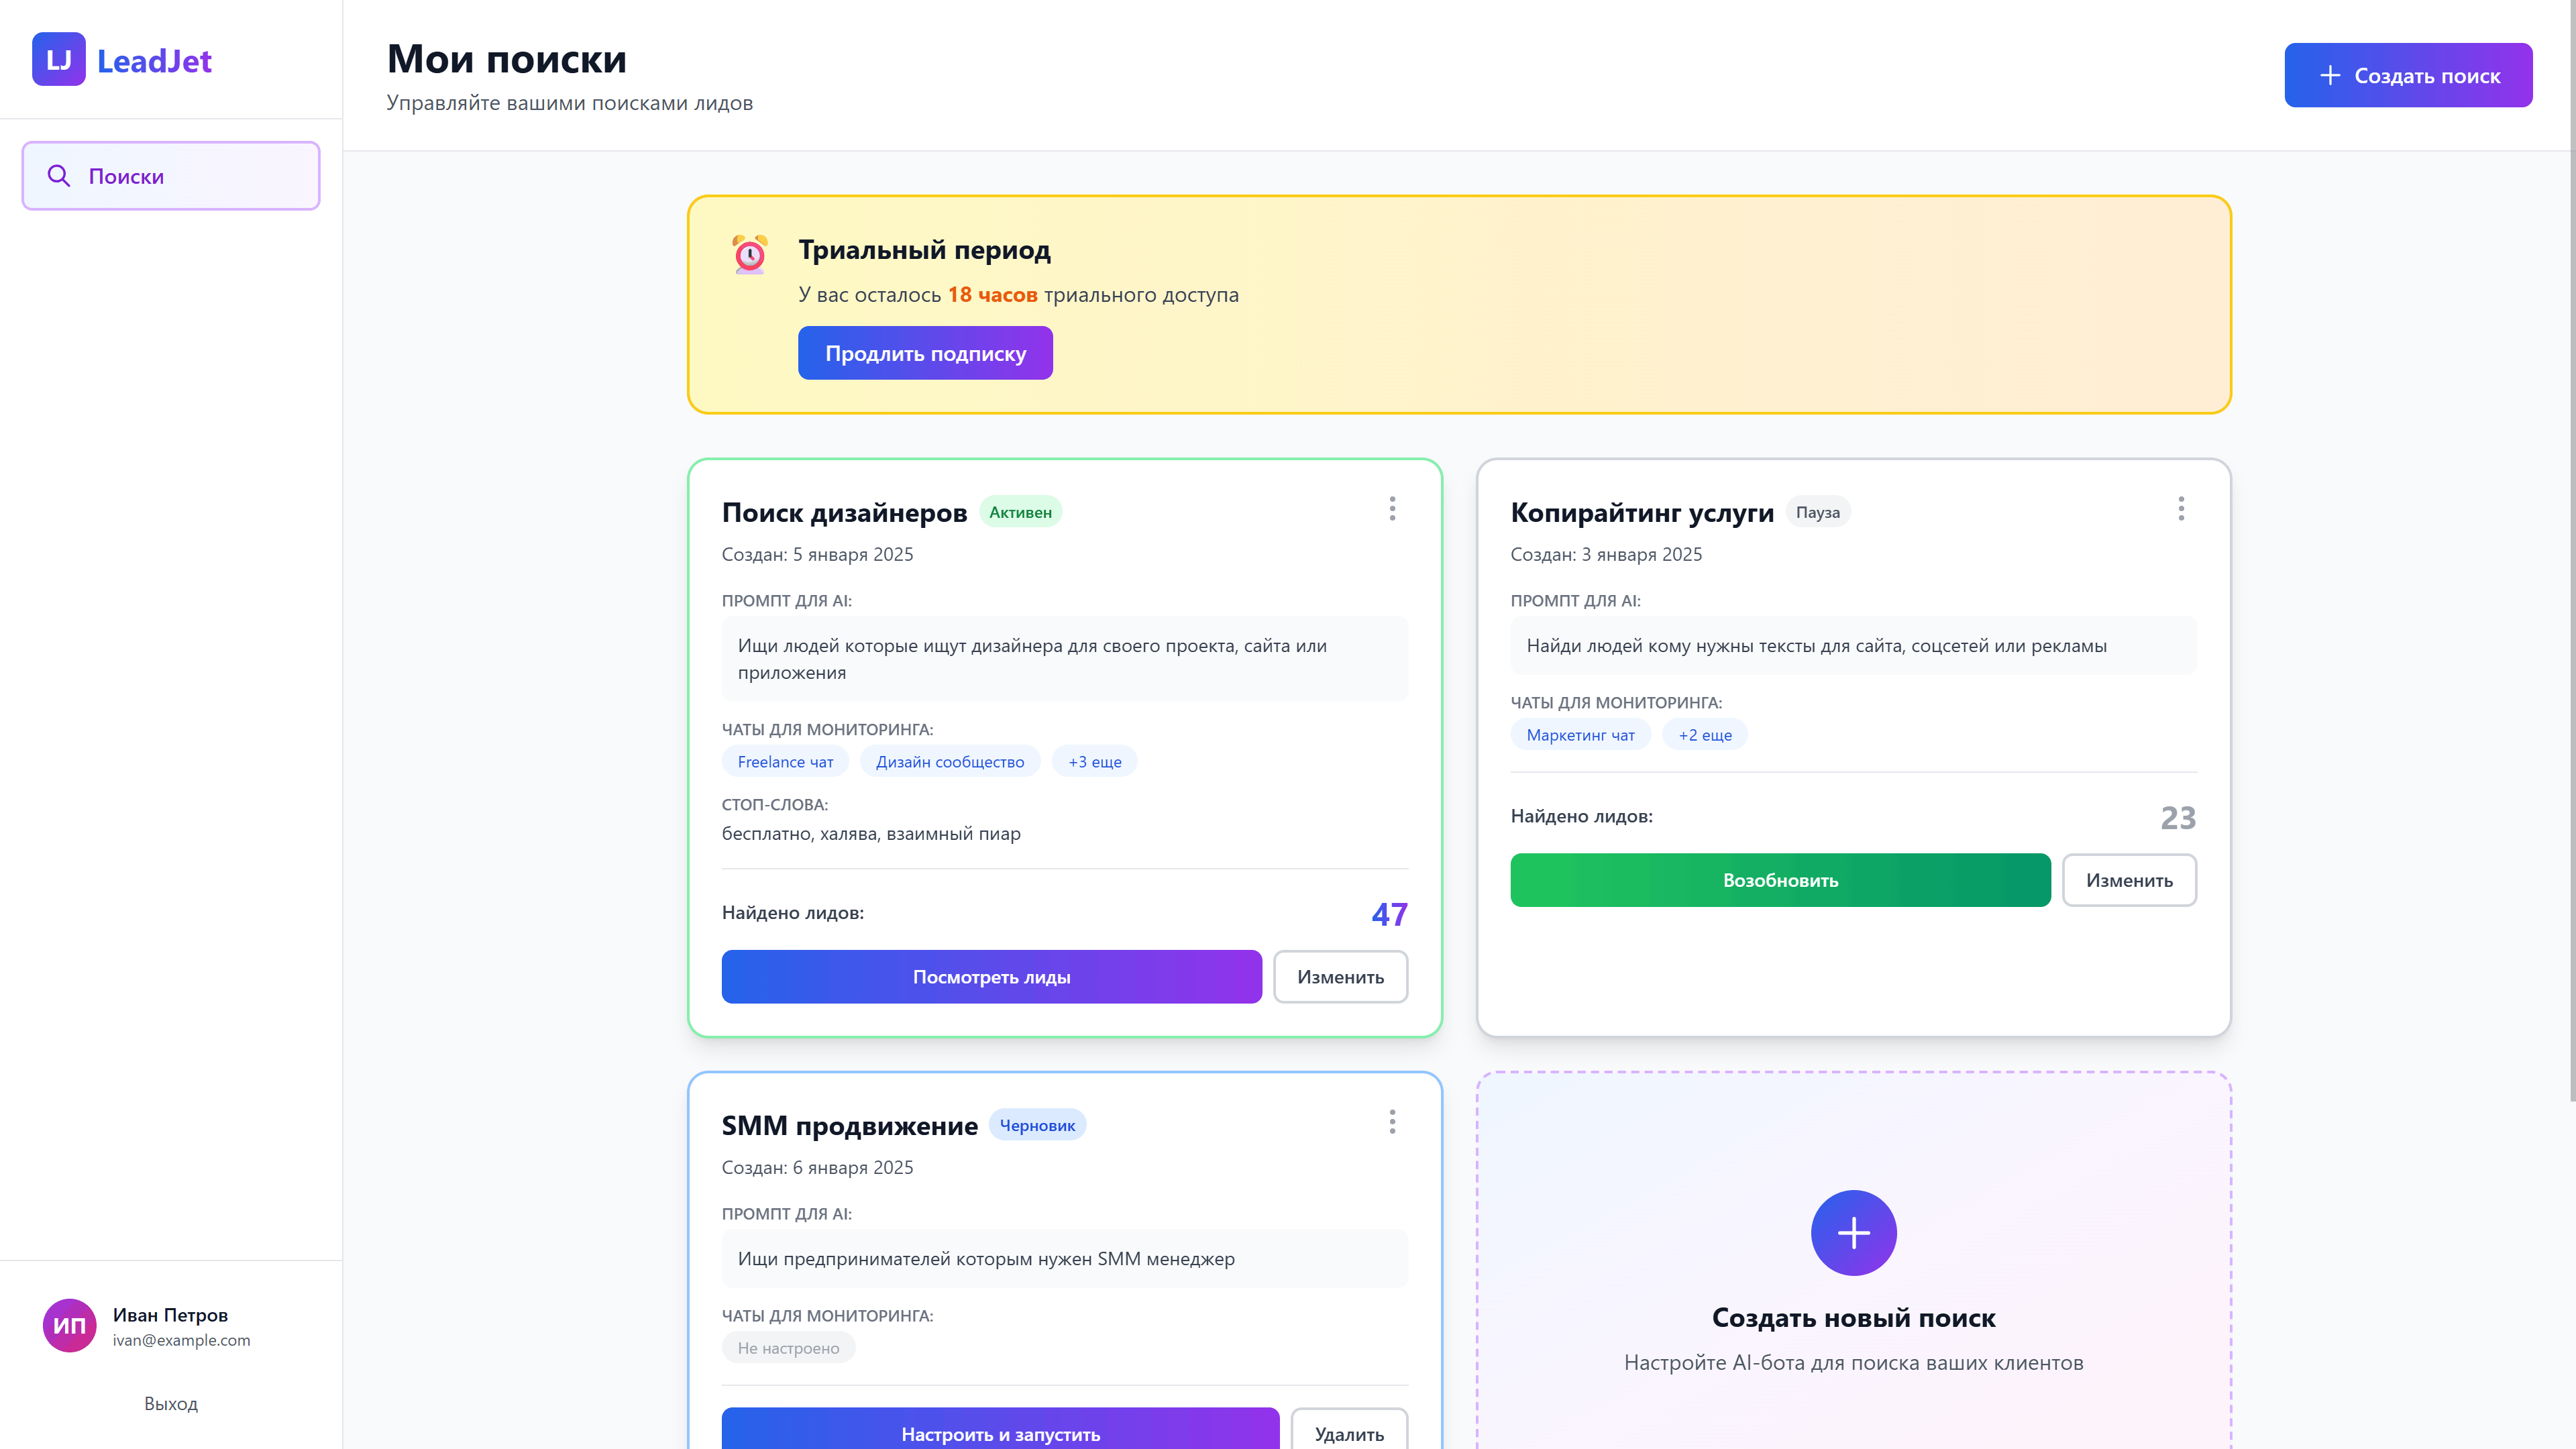Click Посмотреть лиды button
The image size is (2576, 1449).
point(991,977)
